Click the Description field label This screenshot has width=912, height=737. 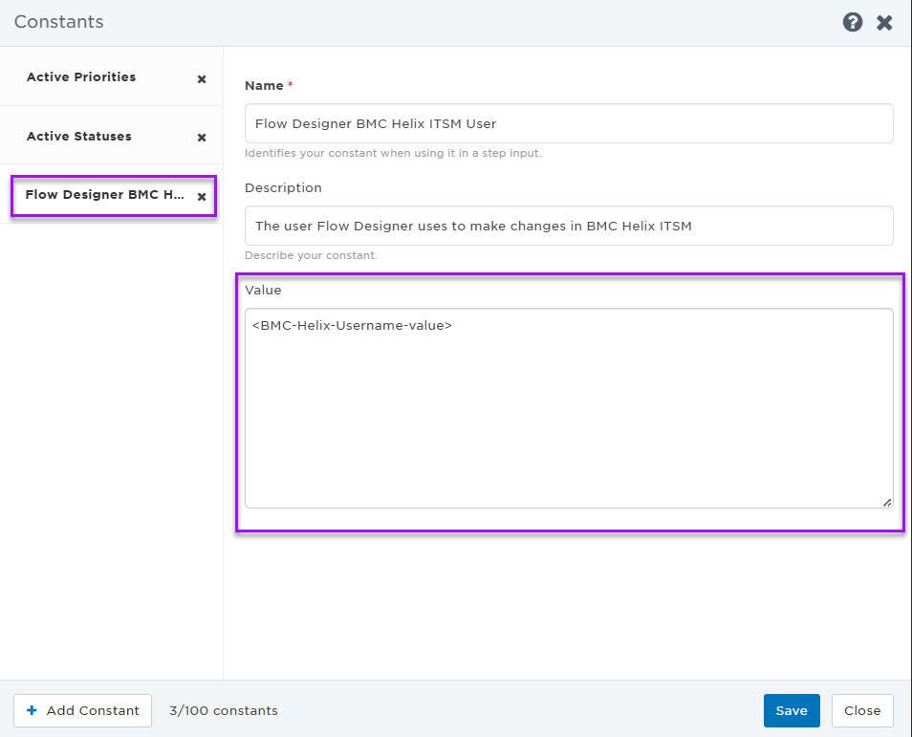(x=283, y=188)
